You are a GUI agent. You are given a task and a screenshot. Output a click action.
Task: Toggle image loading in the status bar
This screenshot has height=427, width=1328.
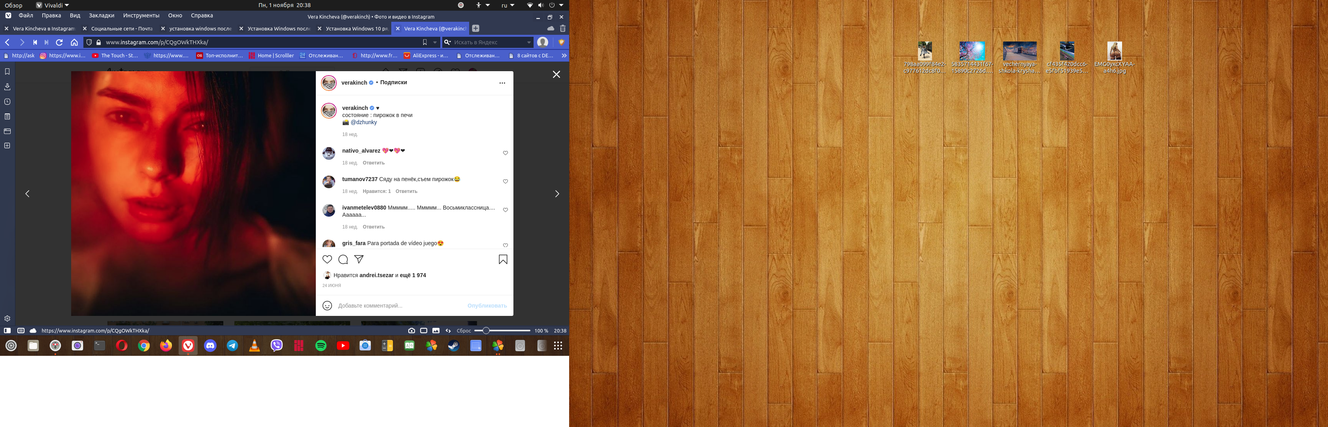click(x=436, y=331)
